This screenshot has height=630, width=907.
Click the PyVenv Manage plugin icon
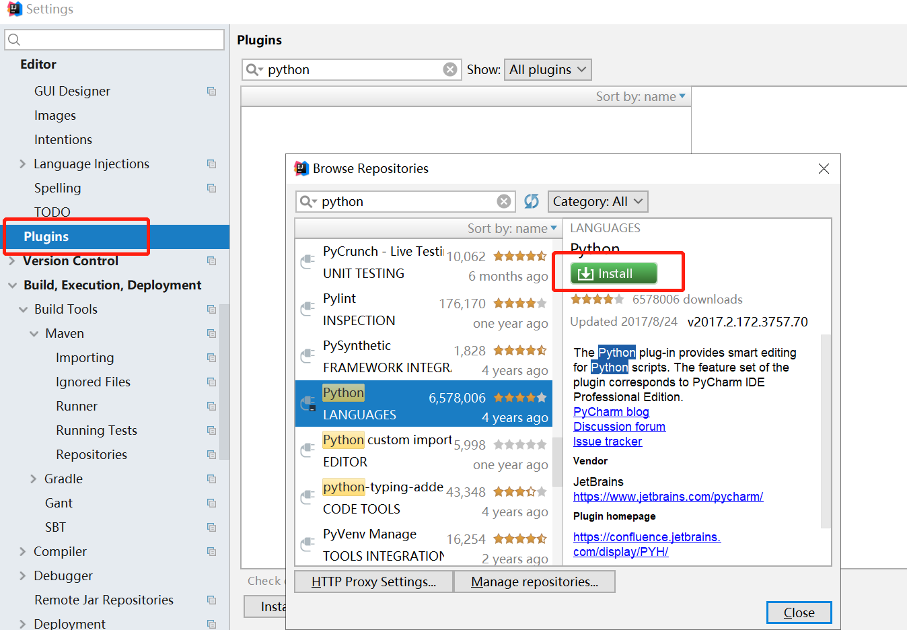pos(308,543)
